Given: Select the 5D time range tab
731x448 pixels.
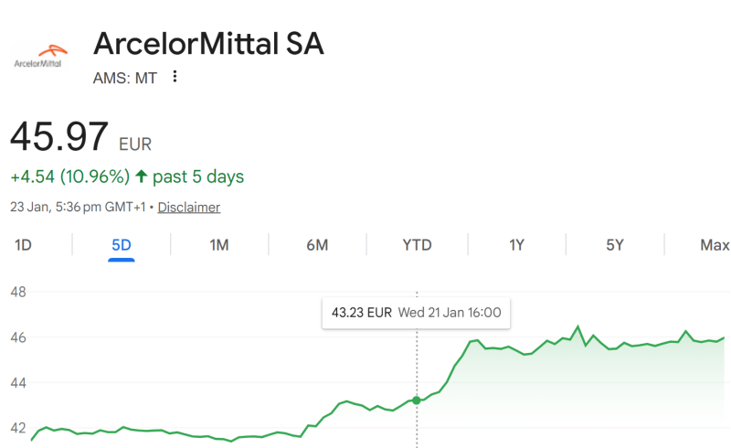Looking at the screenshot, I should tap(122, 245).
